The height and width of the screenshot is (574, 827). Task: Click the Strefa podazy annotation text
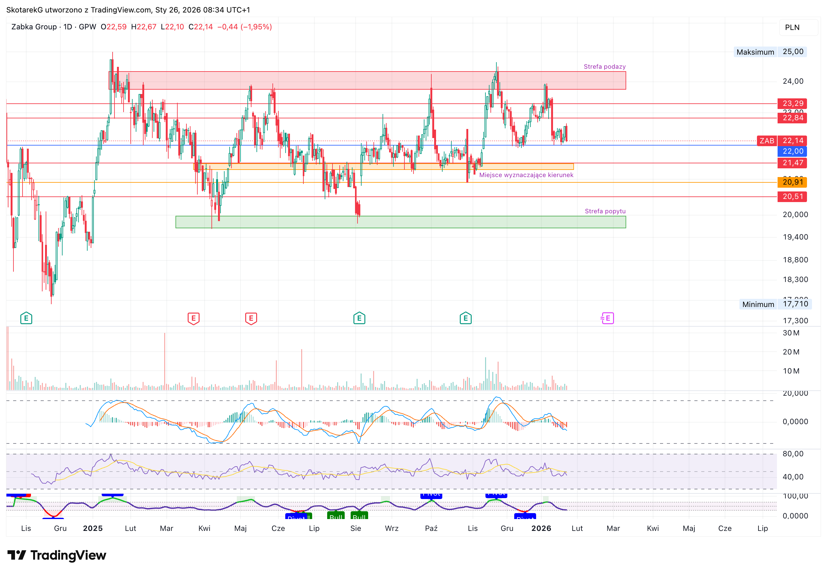[x=604, y=67]
